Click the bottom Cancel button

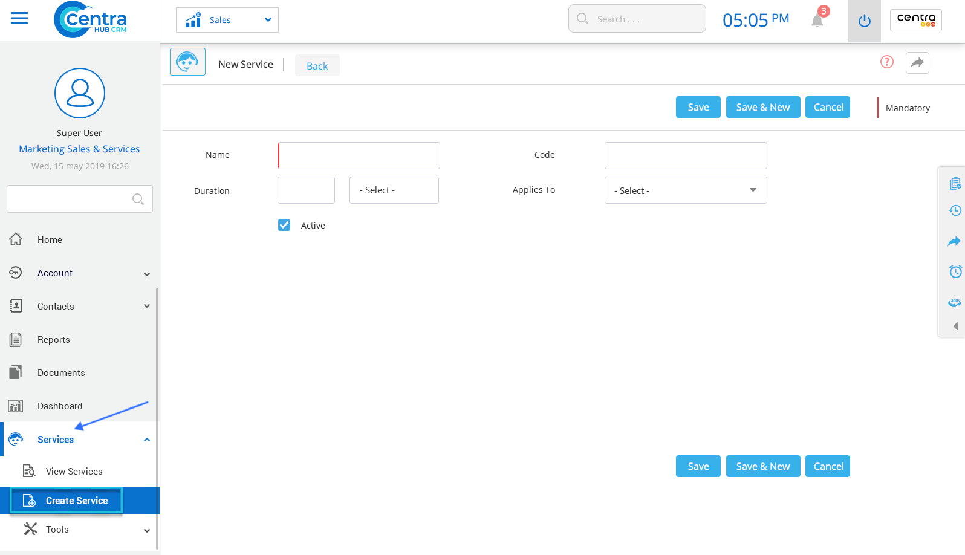[828, 466]
